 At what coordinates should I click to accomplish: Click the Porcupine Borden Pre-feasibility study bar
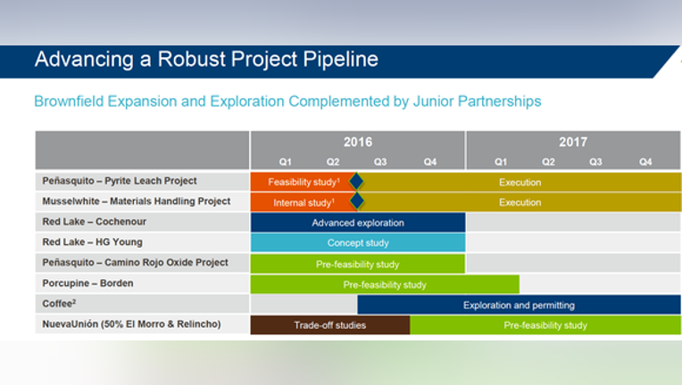pos(385,284)
